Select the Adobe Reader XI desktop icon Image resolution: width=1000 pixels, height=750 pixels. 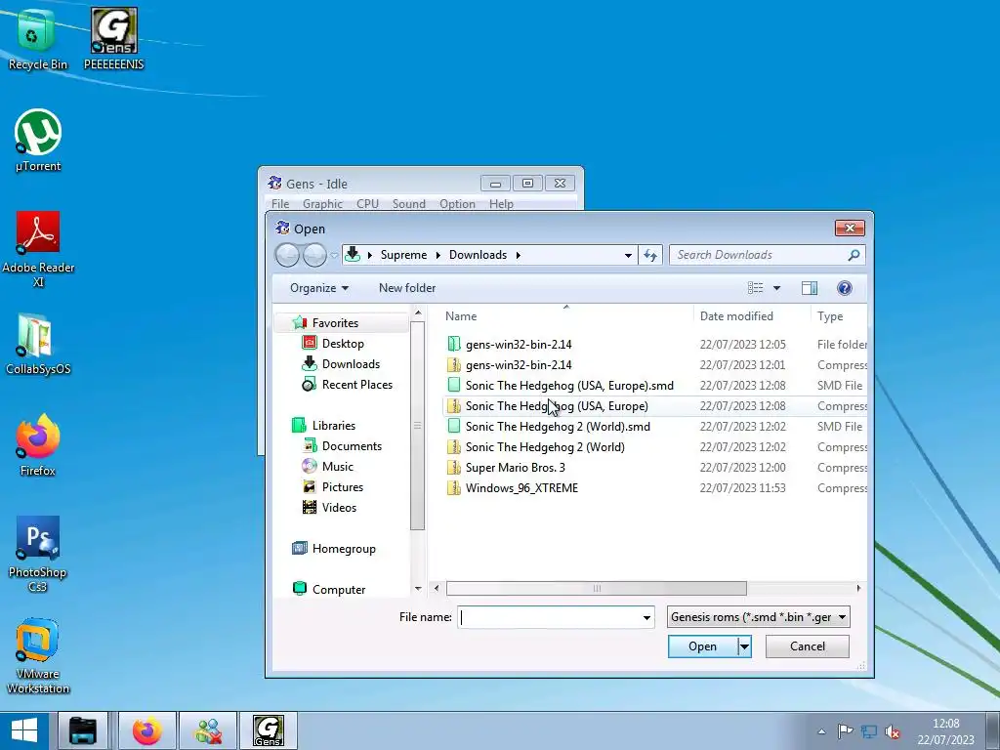(38, 249)
